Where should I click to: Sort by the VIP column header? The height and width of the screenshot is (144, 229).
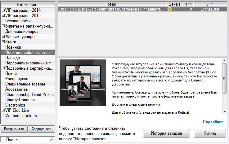coord(210,4)
